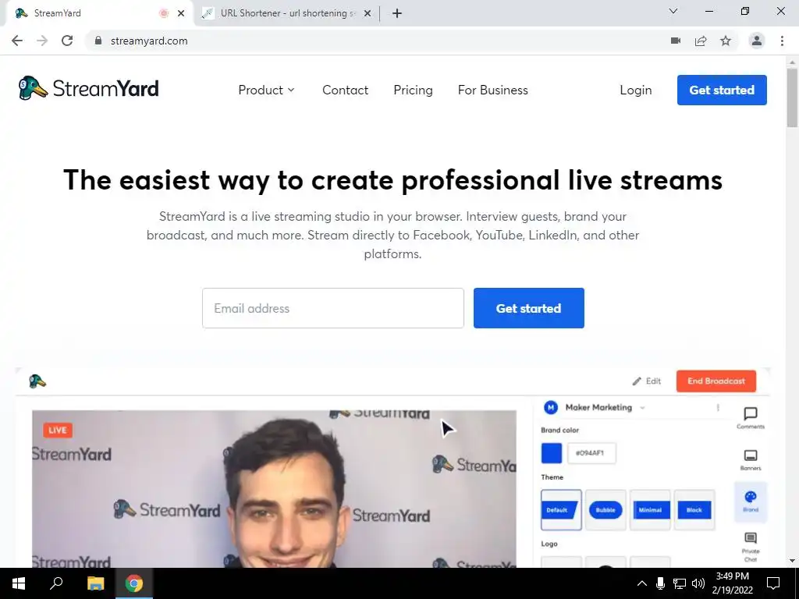
Task: Click the lock icon in the address bar
Action: 98,41
